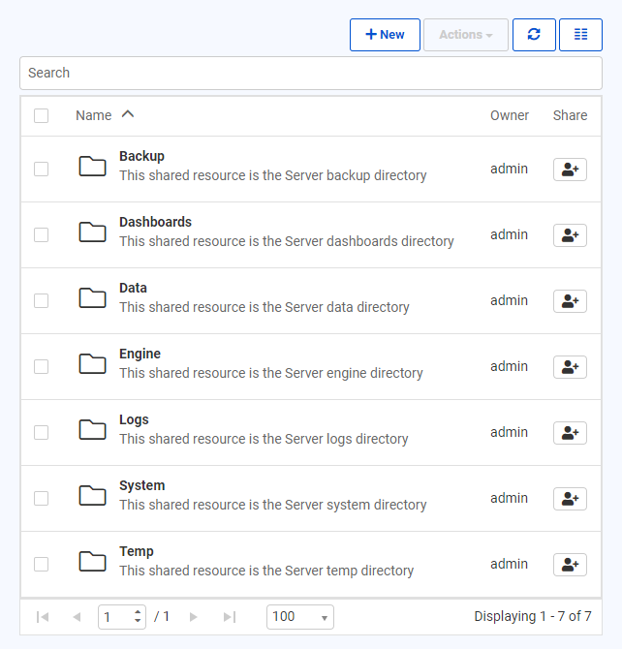Click share icon for Dashboards folder

tap(570, 235)
